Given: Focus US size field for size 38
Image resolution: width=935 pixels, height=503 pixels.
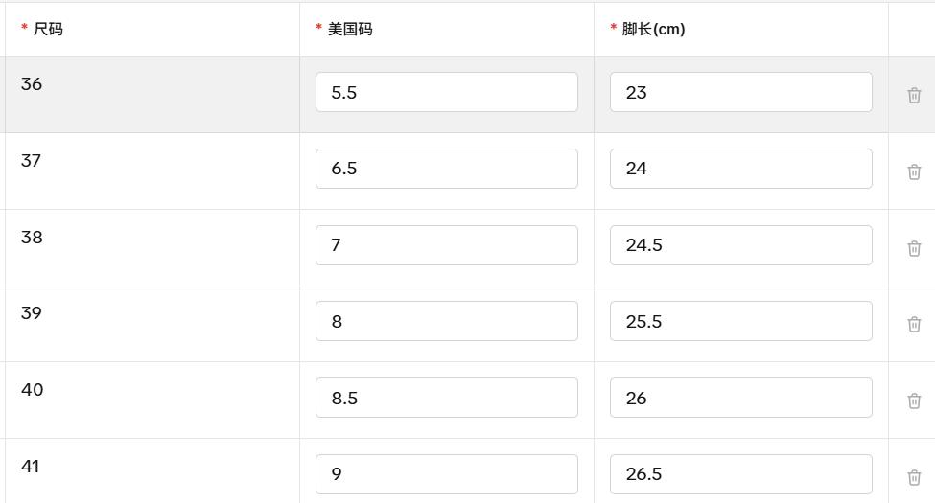Looking at the screenshot, I should [446, 245].
